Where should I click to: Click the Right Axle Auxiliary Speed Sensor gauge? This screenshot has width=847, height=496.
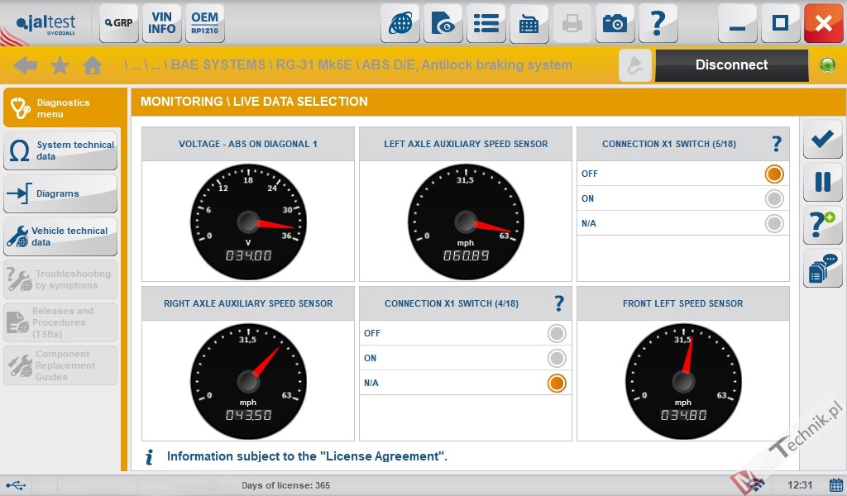click(x=248, y=381)
